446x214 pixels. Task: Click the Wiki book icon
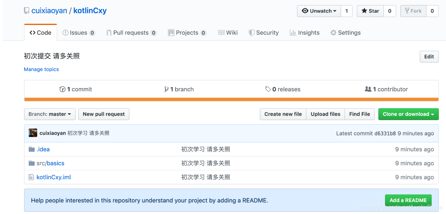[x=221, y=32]
